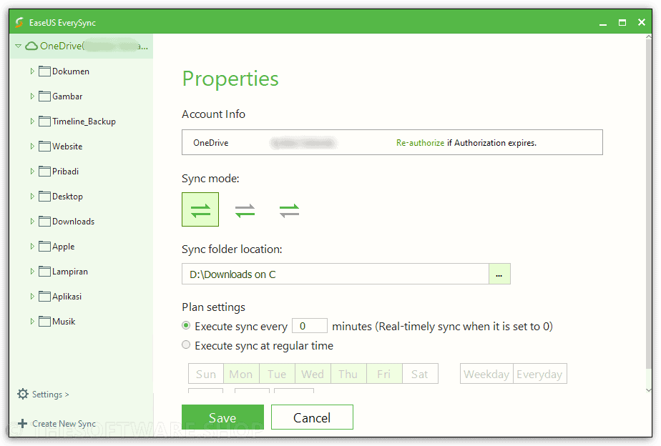Expand the Timeline_Backup folder arrow
Screen dimensions: 661x446
[32, 122]
